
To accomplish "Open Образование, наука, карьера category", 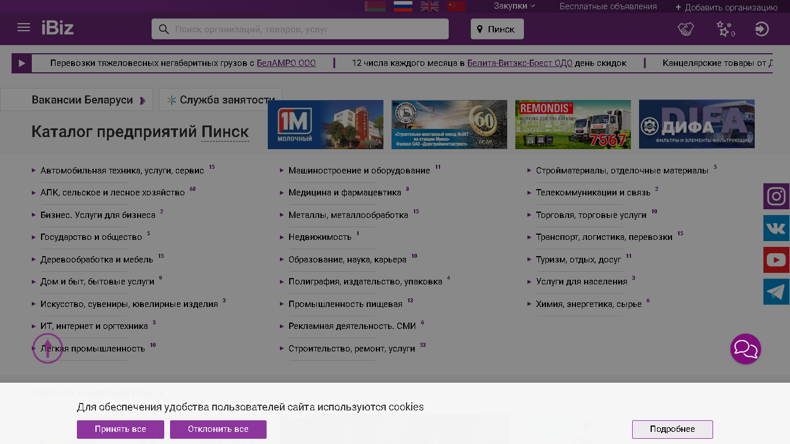I will (x=348, y=260).
